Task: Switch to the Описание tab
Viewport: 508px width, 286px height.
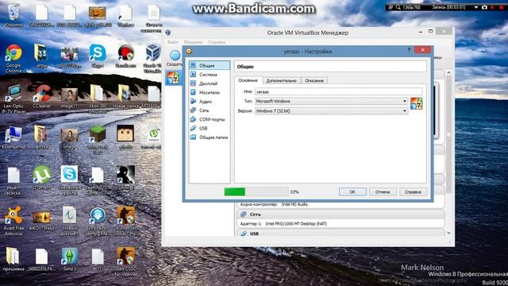Action: [314, 81]
